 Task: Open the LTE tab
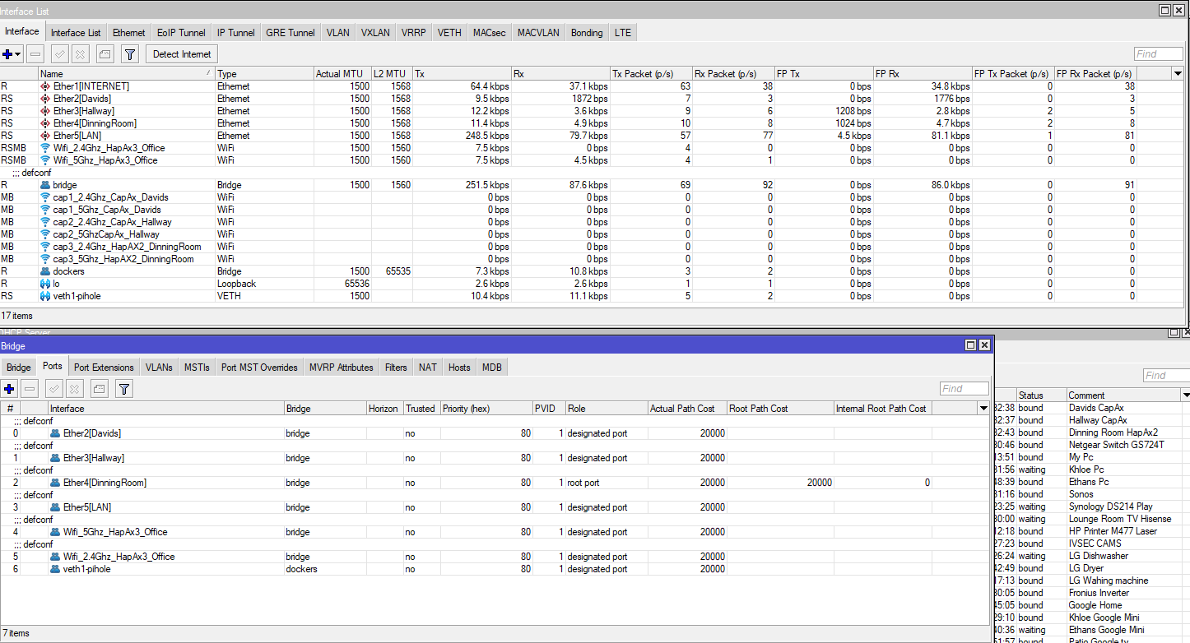point(623,33)
